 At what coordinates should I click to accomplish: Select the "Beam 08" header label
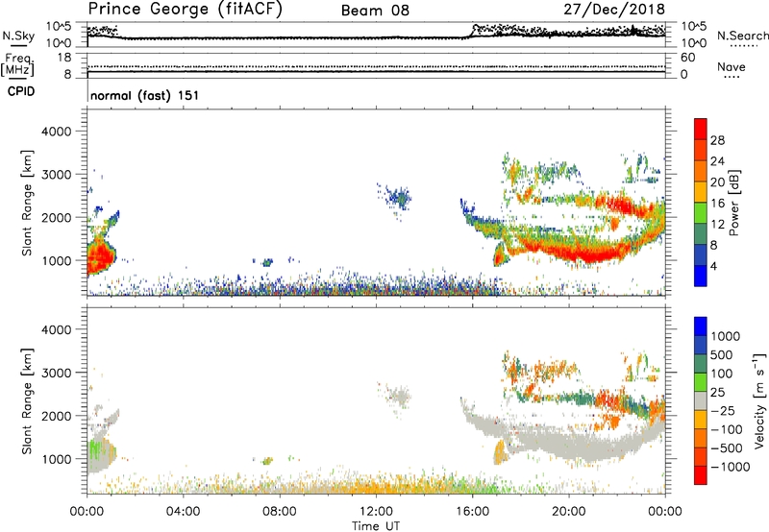[x=375, y=11]
